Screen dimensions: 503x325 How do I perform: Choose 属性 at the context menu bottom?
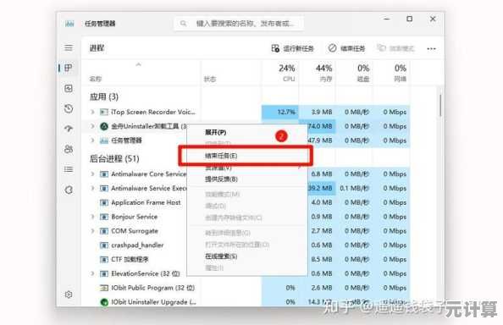pyautogui.click(x=214, y=268)
